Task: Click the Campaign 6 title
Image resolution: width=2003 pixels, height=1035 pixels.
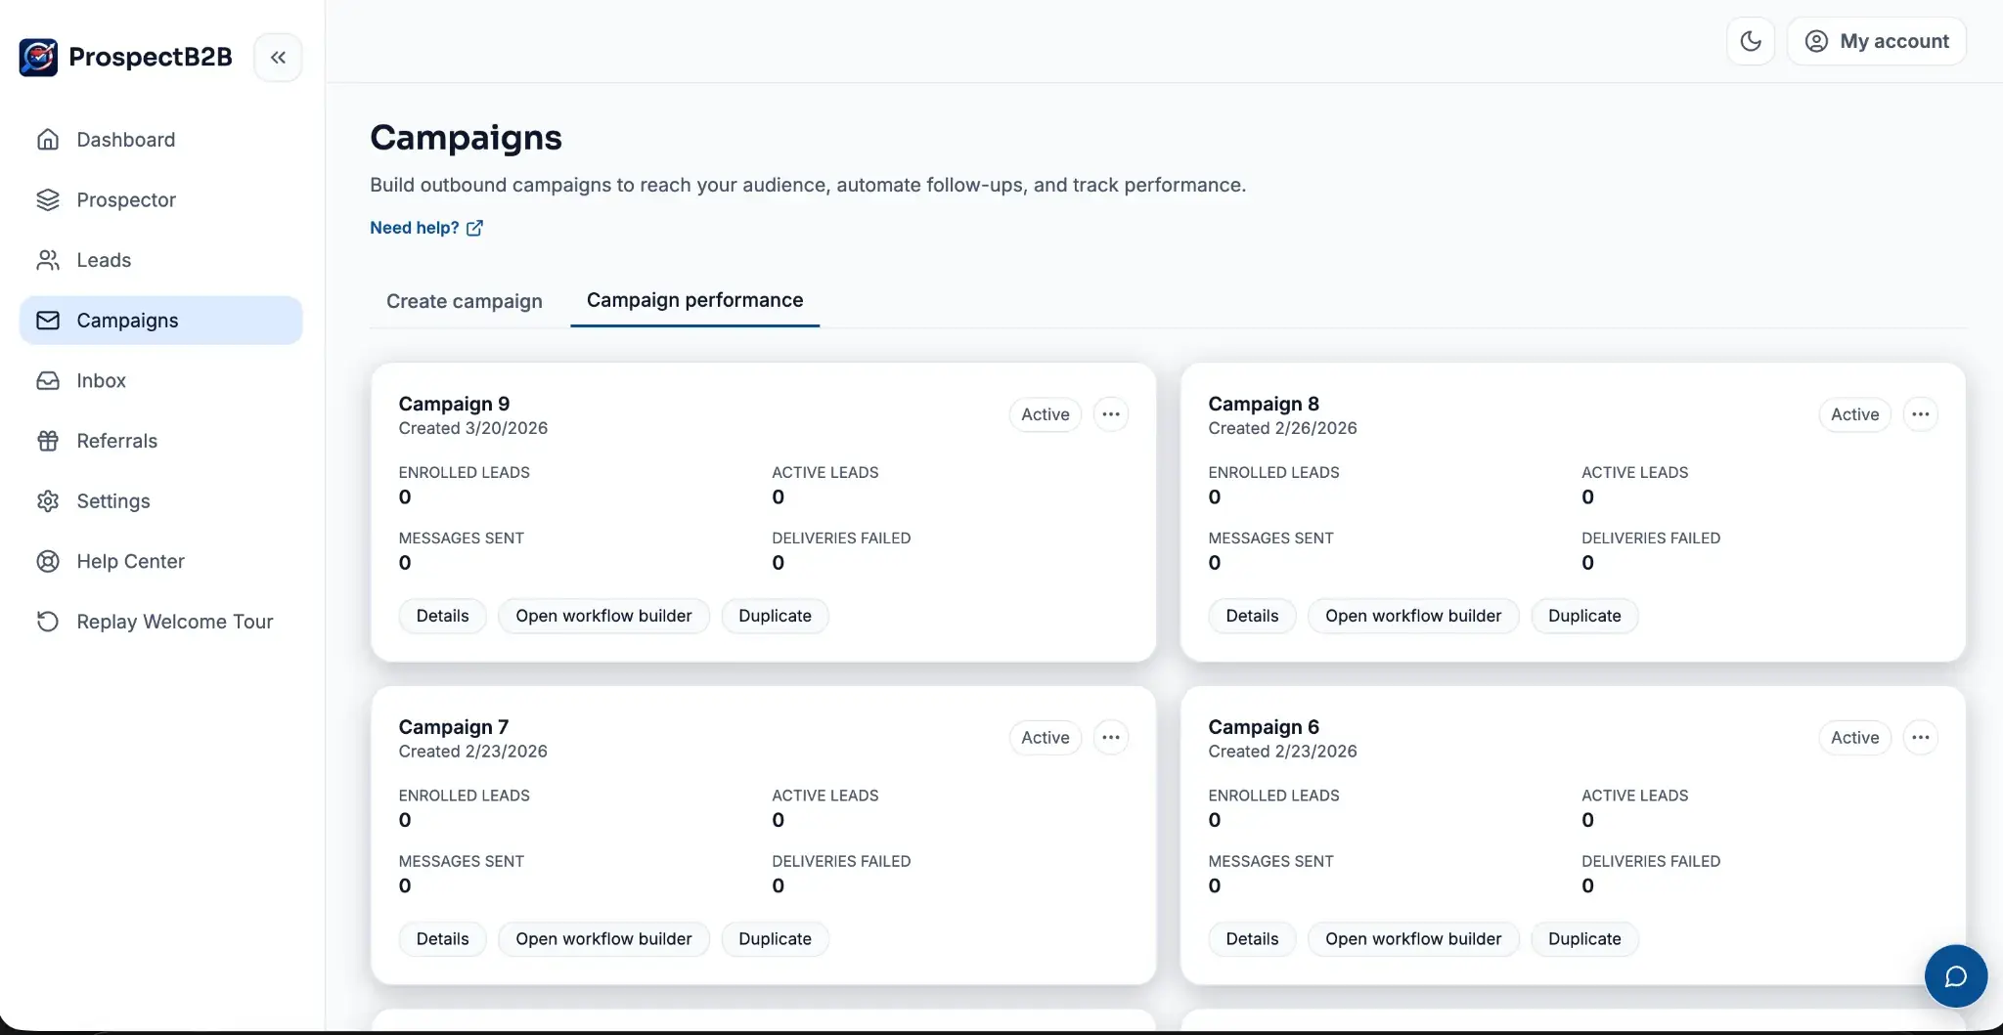Action: pyautogui.click(x=1264, y=727)
